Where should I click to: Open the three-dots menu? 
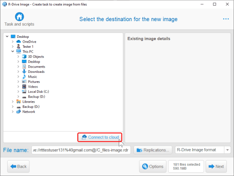coord(226,19)
